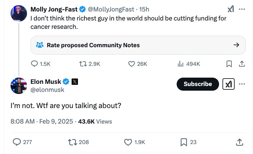View analytics showing 494K views
The image size is (253, 154).
click(x=189, y=64)
